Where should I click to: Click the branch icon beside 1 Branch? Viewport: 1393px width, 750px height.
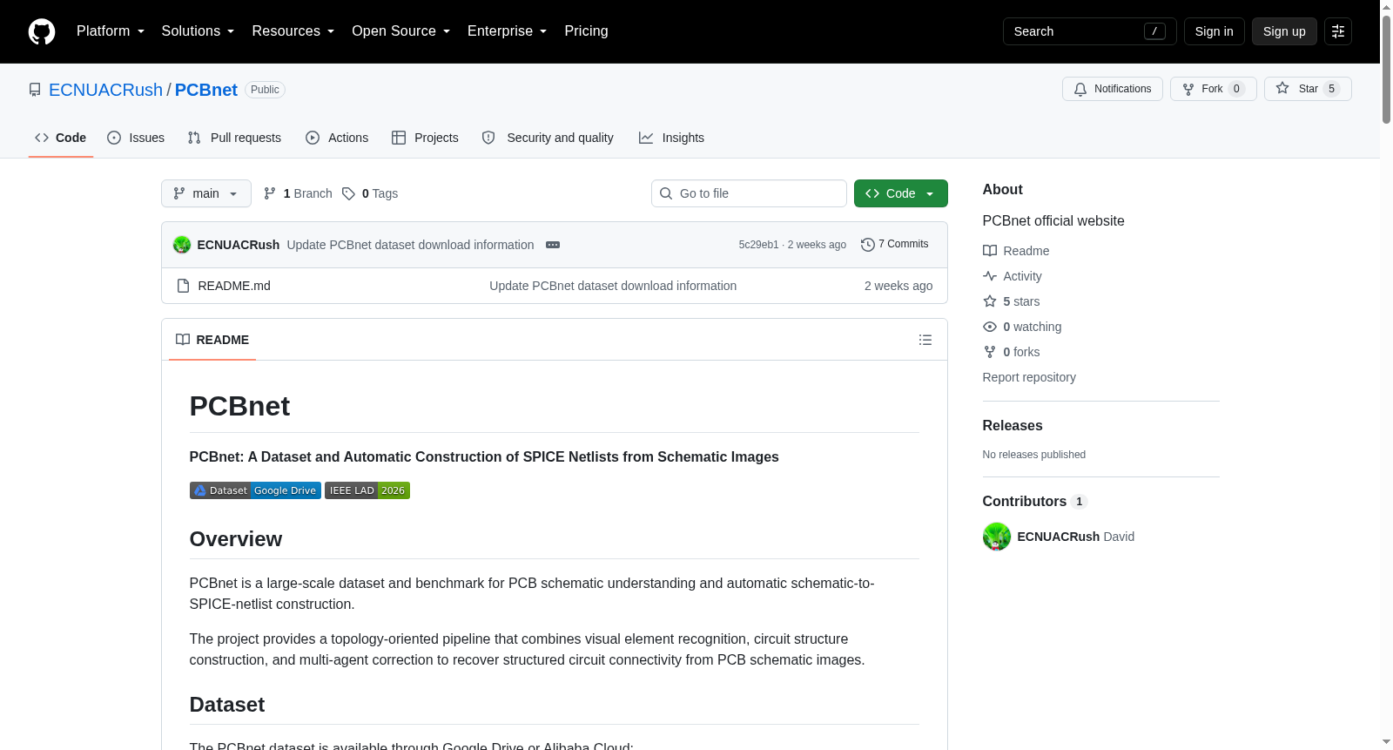[270, 193]
